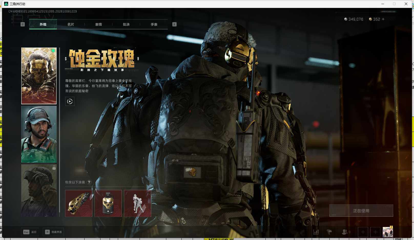This screenshot has height=240, width=414.
Task: Click first empty squad slot plus
Action: point(363,232)
